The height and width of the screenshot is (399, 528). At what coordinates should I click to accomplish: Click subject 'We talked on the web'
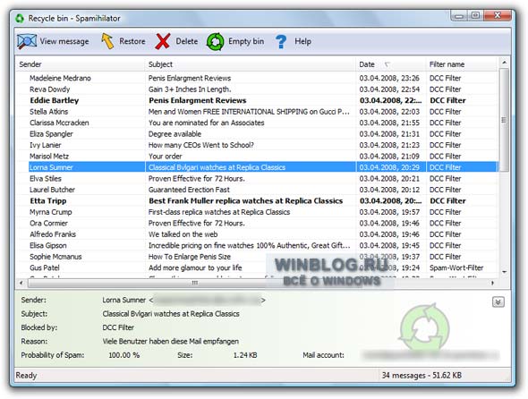[183, 234]
